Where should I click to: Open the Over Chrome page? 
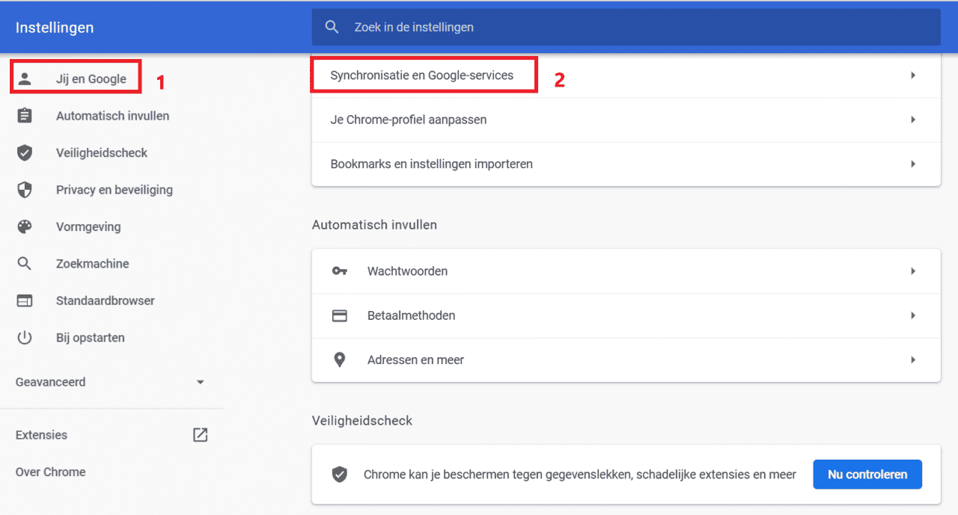pos(50,472)
